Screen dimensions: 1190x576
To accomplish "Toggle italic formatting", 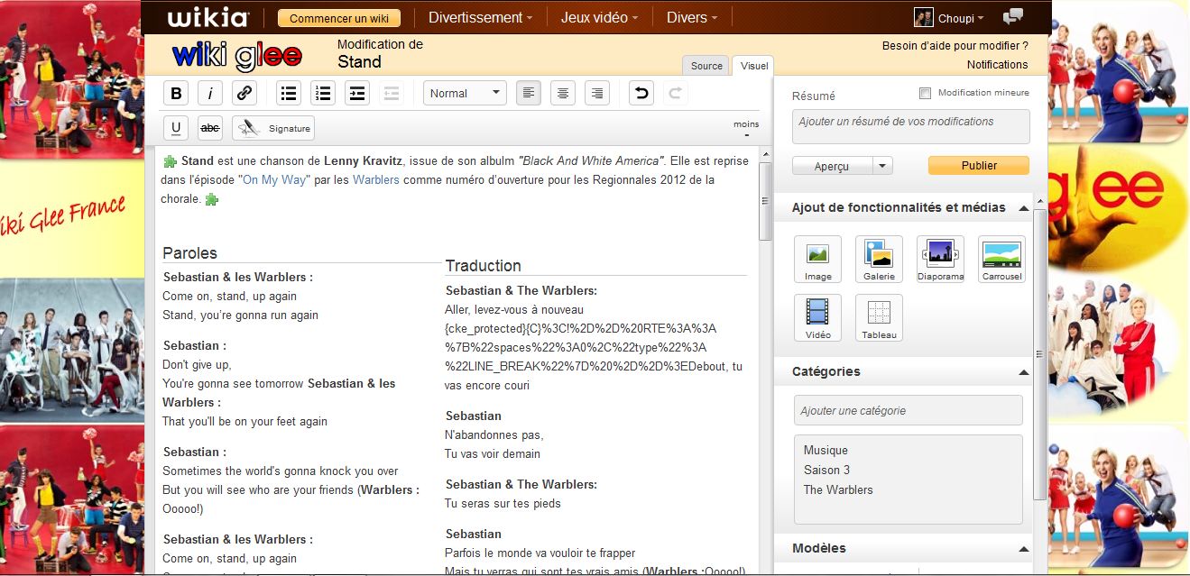I will pos(210,93).
